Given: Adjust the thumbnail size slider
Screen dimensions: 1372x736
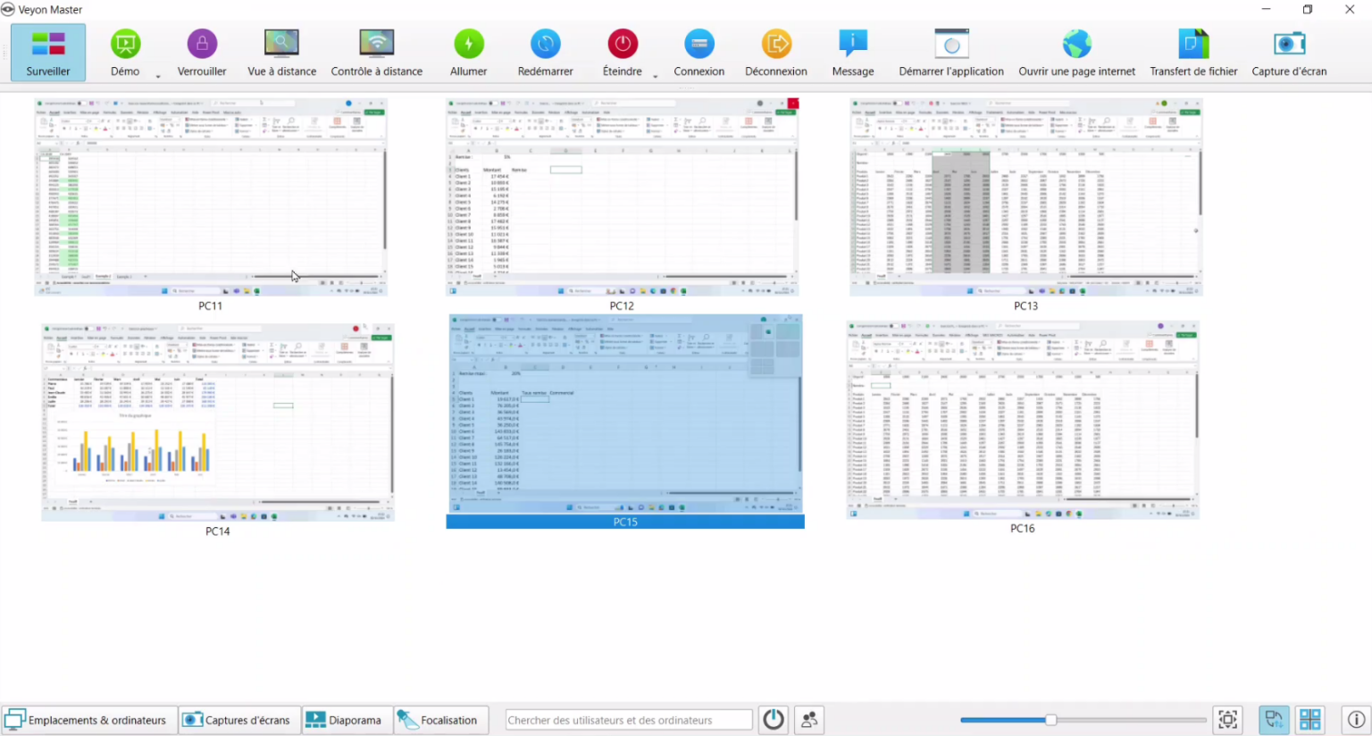Looking at the screenshot, I should pyautogui.click(x=1050, y=720).
